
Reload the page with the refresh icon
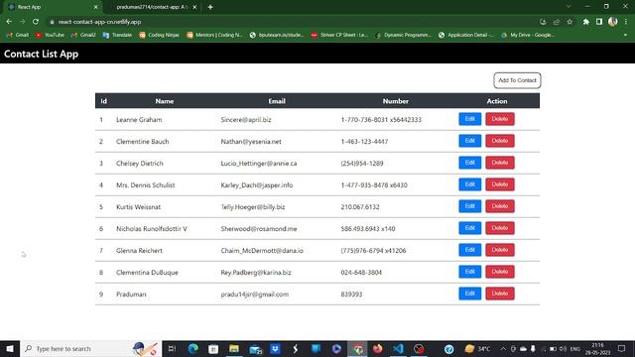pyautogui.click(x=36, y=22)
